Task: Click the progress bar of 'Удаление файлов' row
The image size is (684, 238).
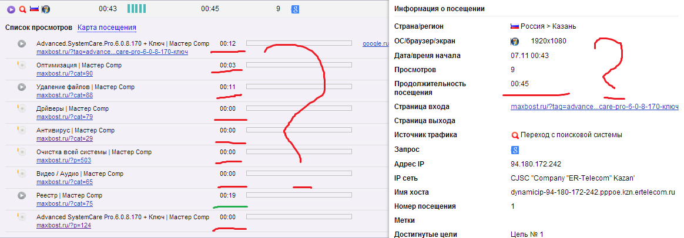Action: coord(299,87)
